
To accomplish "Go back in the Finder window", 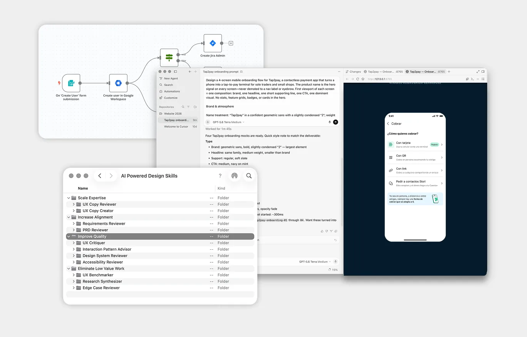I will tap(100, 176).
